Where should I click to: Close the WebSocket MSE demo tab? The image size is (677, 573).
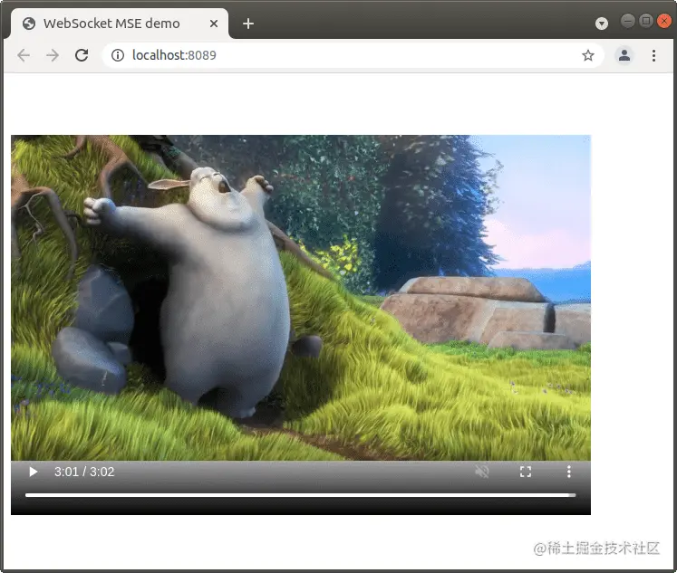pos(214,24)
